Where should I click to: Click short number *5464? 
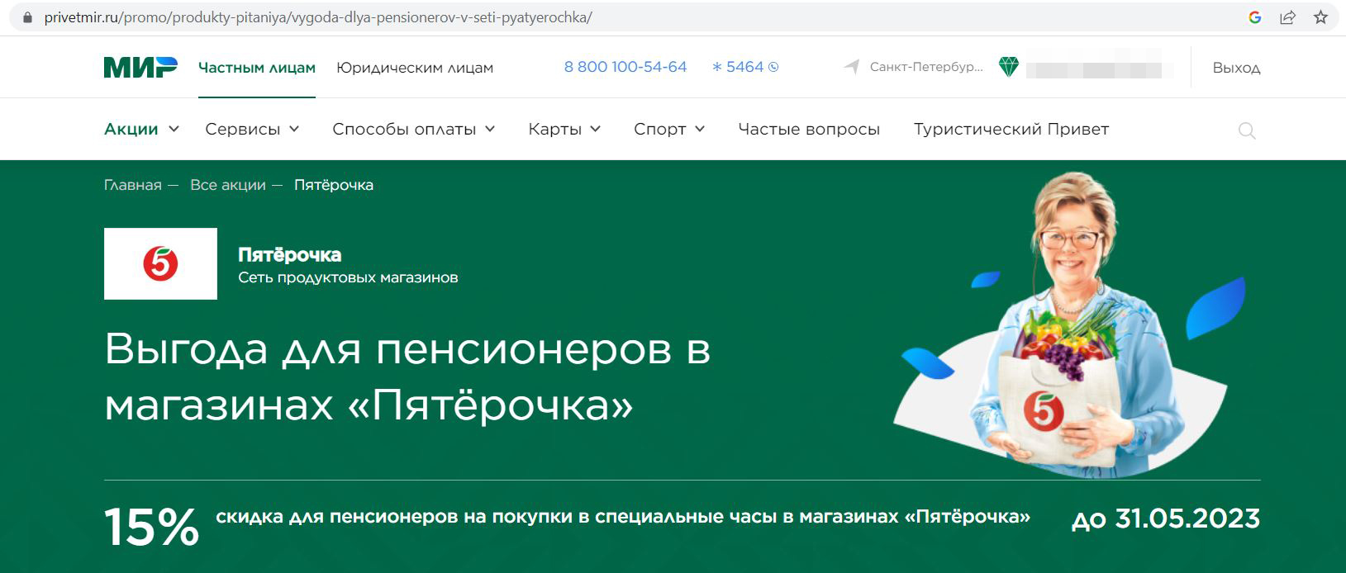[x=738, y=67]
